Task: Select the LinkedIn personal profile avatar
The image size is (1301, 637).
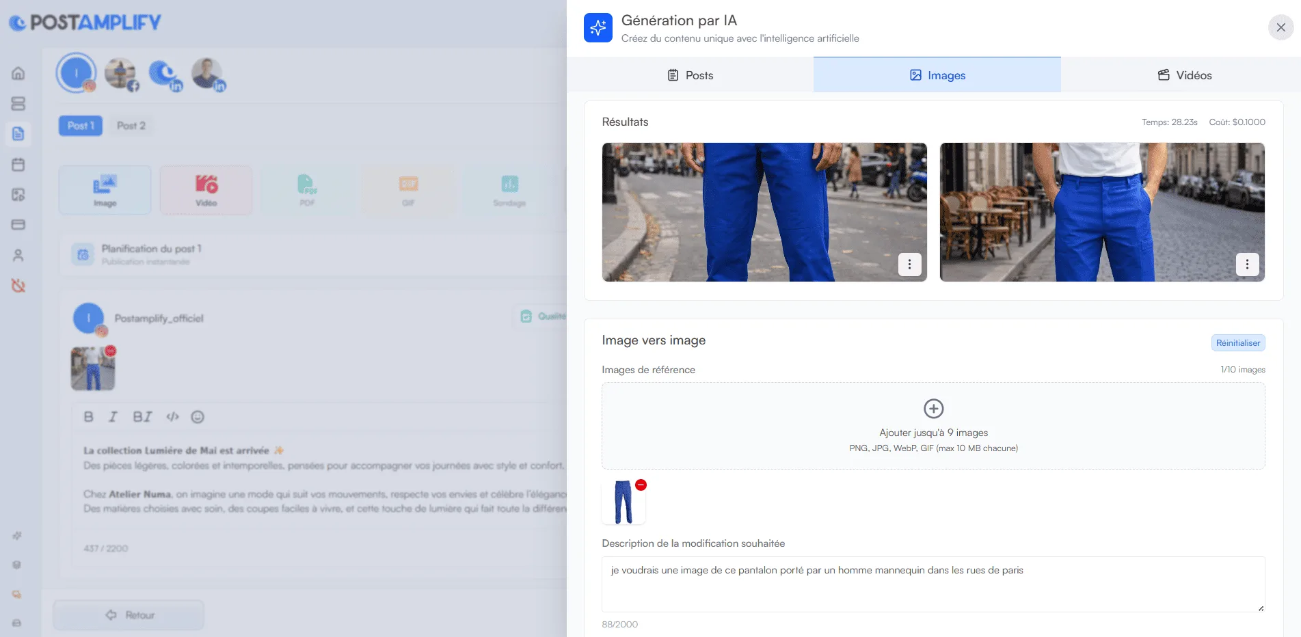Action: 208,74
